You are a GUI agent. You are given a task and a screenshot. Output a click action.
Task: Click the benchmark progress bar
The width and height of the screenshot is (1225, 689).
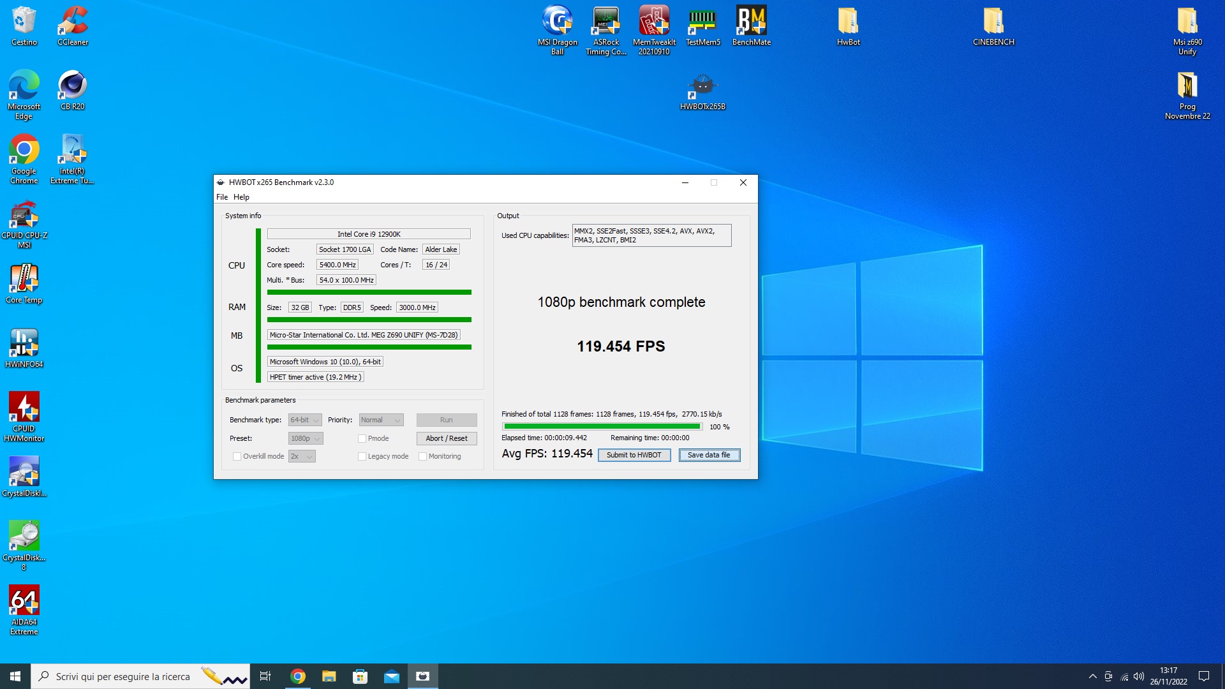coord(602,426)
